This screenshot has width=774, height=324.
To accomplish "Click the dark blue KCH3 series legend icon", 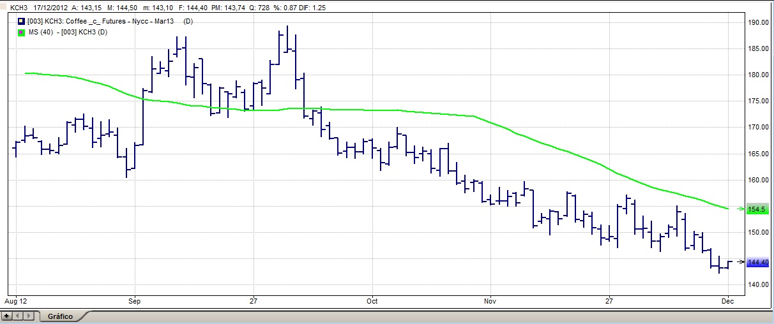I will coord(21,22).
